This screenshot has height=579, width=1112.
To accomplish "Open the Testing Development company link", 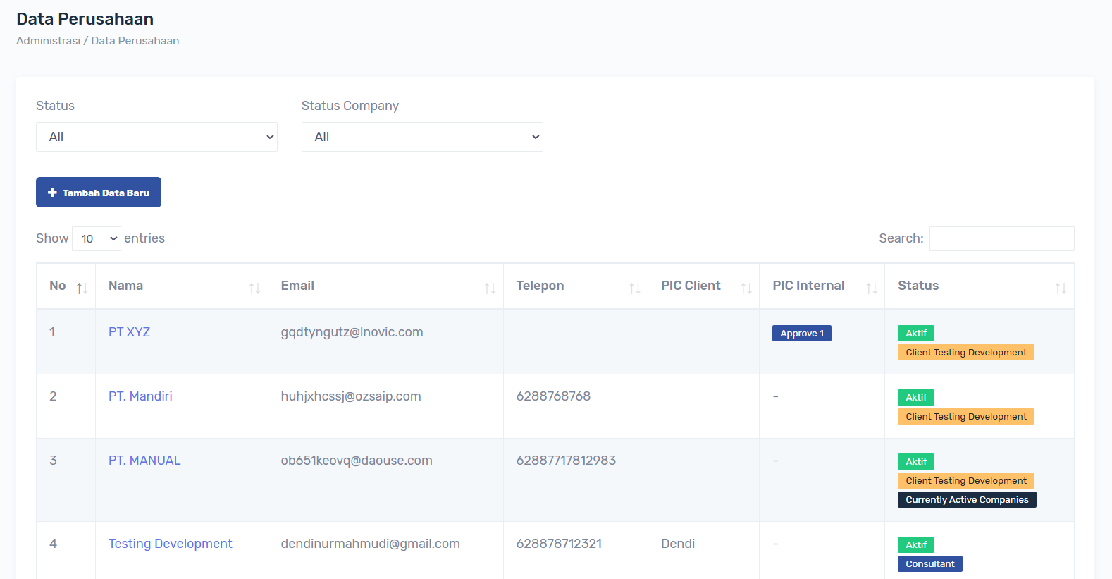I will pyautogui.click(x=170, y=544).
